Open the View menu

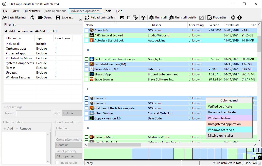(15, 11)
